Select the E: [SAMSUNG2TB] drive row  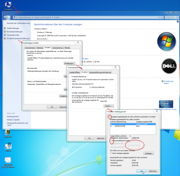(x=133, y=126)
